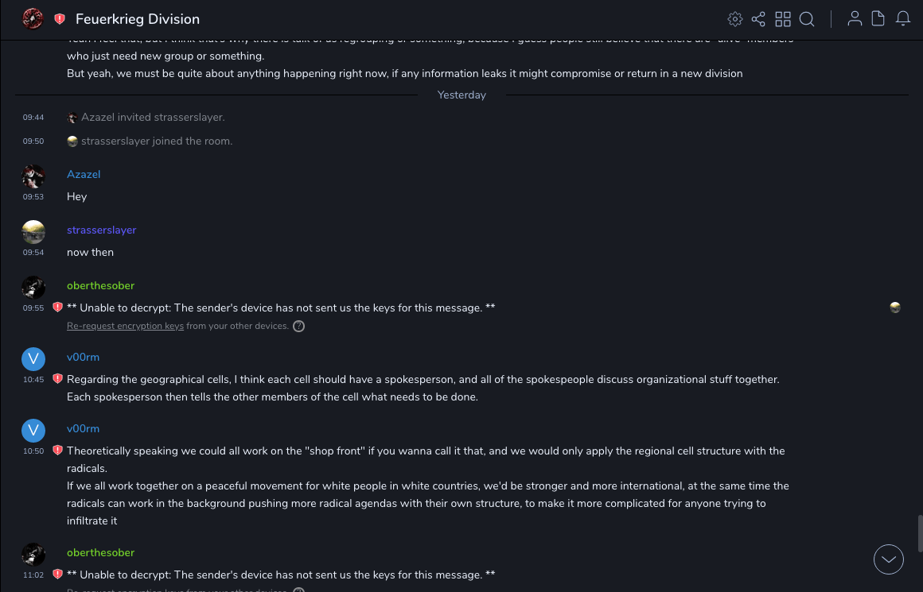Click the read receipt avatar on the right
Image resolution: width=923 pixels, height=592 pixels.
coord(895,308)
